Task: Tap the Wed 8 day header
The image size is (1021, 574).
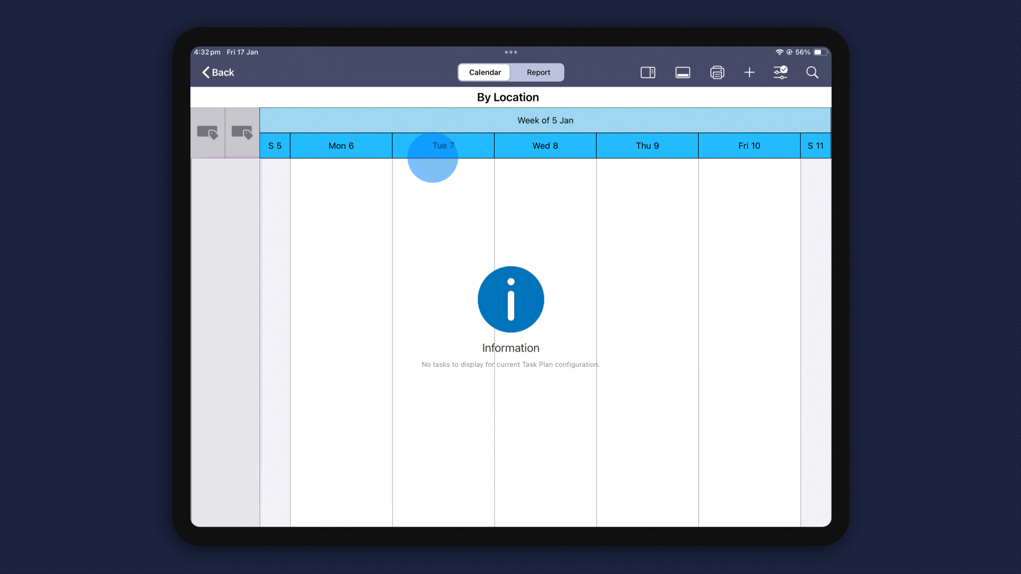Action: (x=545, y=146)
